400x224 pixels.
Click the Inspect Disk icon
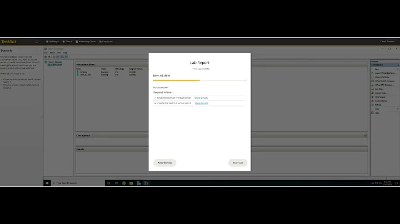pyautogui.click(x=372, y=93)
